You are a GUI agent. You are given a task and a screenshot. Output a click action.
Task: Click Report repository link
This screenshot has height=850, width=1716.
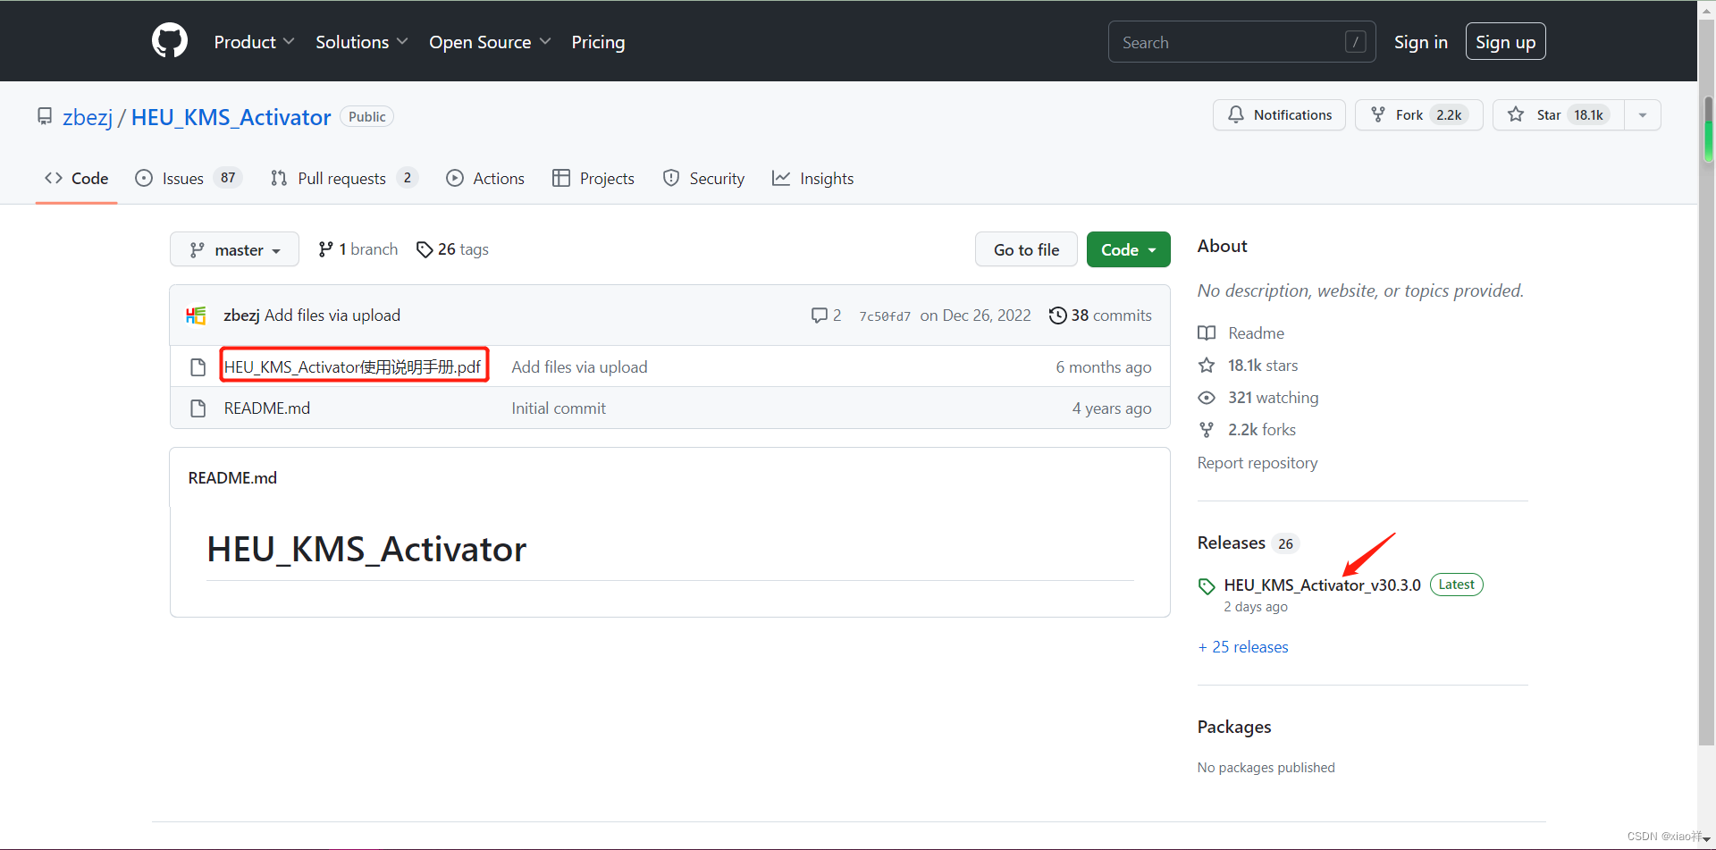click(1258, 463)
